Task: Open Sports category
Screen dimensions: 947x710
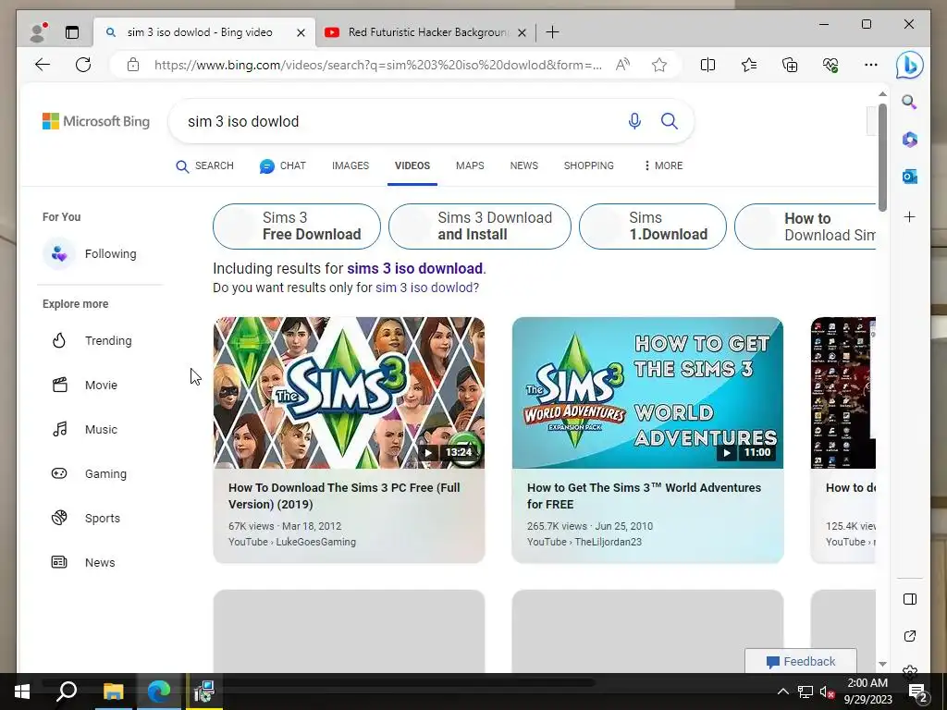Action: click(x=86, y=518)
